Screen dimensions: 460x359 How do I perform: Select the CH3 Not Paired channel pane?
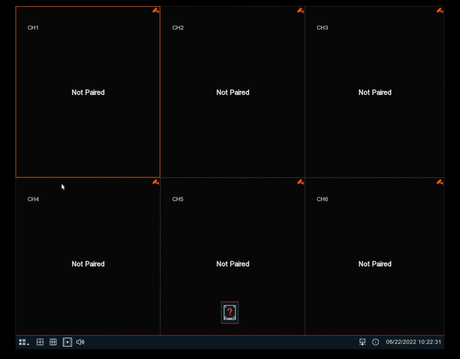(x=375, y=92)
